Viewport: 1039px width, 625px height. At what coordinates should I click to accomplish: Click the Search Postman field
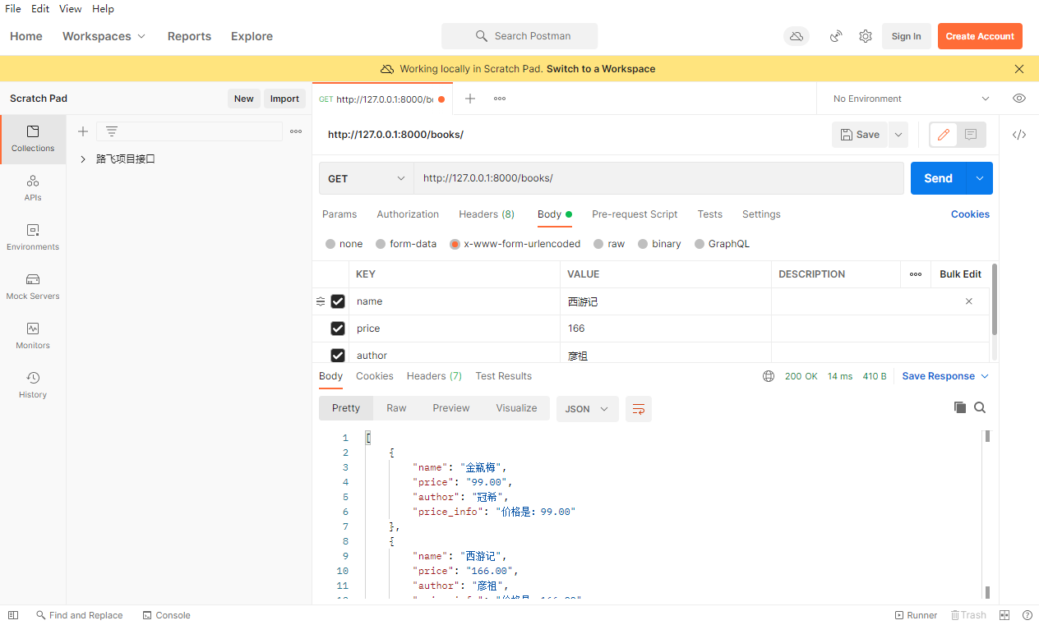coord(519,36)
